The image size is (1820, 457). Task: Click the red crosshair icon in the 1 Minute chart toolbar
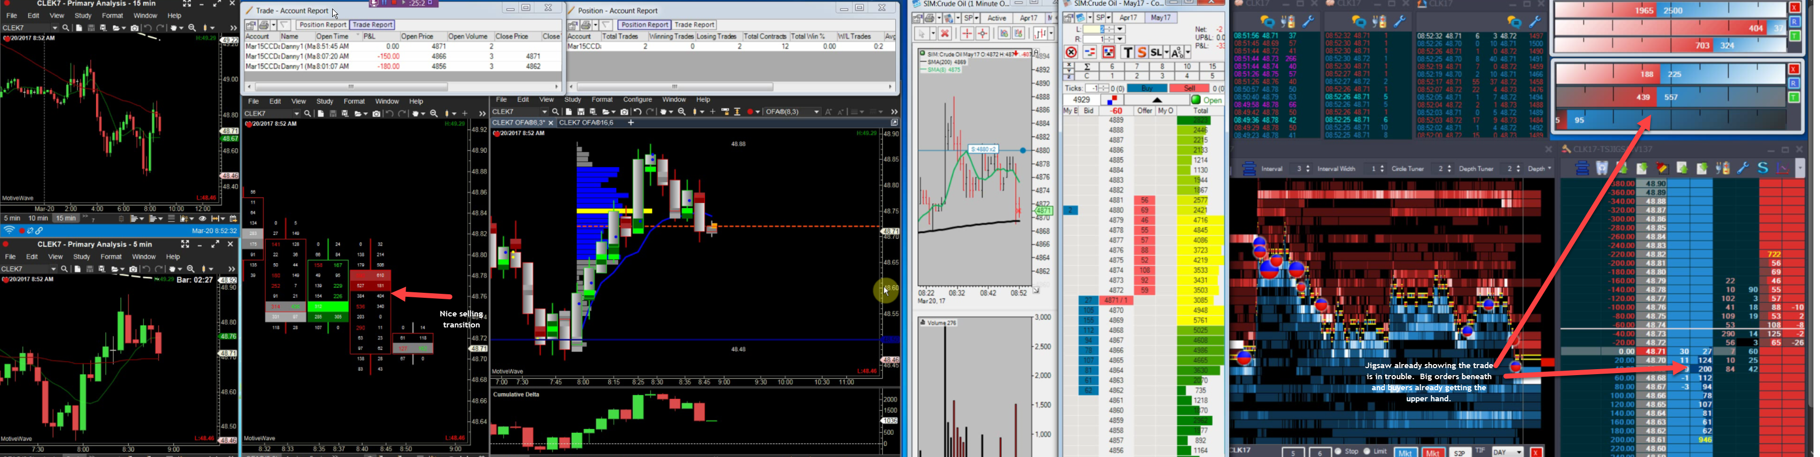(967, 33)
